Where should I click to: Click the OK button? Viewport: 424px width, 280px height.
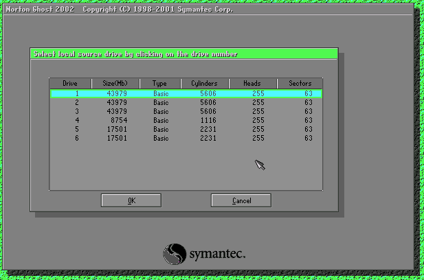point(131,200)
